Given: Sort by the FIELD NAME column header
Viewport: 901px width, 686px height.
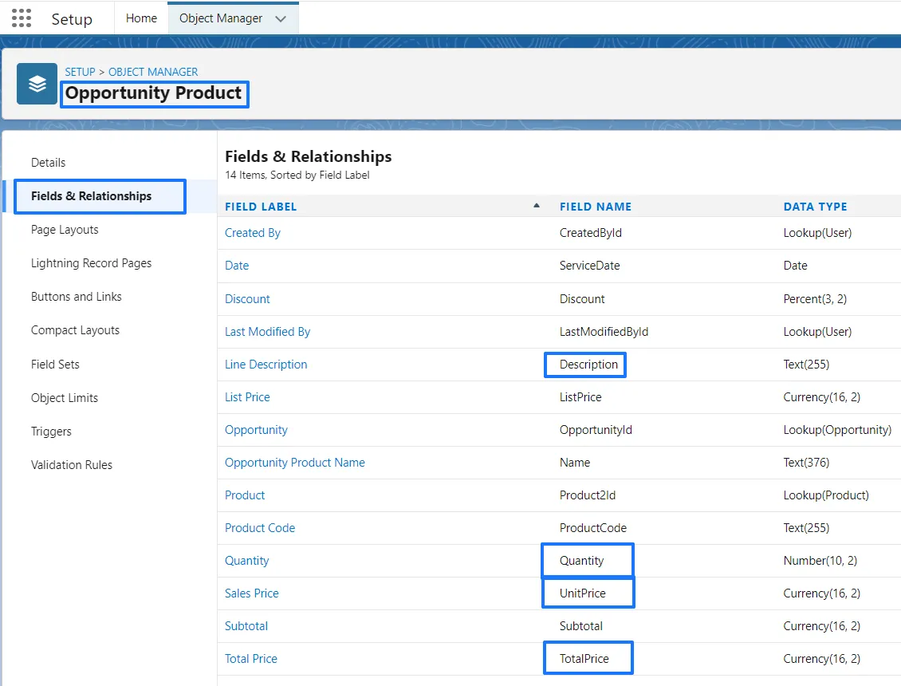Looking at the screenshot, I should (x=596, y=207).
